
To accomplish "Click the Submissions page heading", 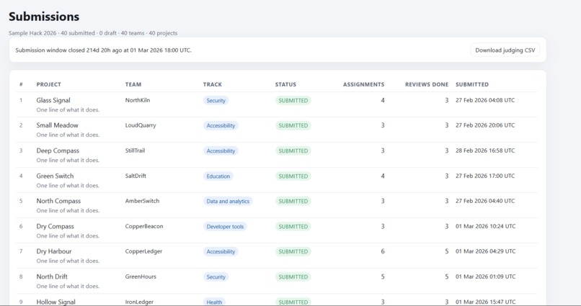I will coord(44,17).
